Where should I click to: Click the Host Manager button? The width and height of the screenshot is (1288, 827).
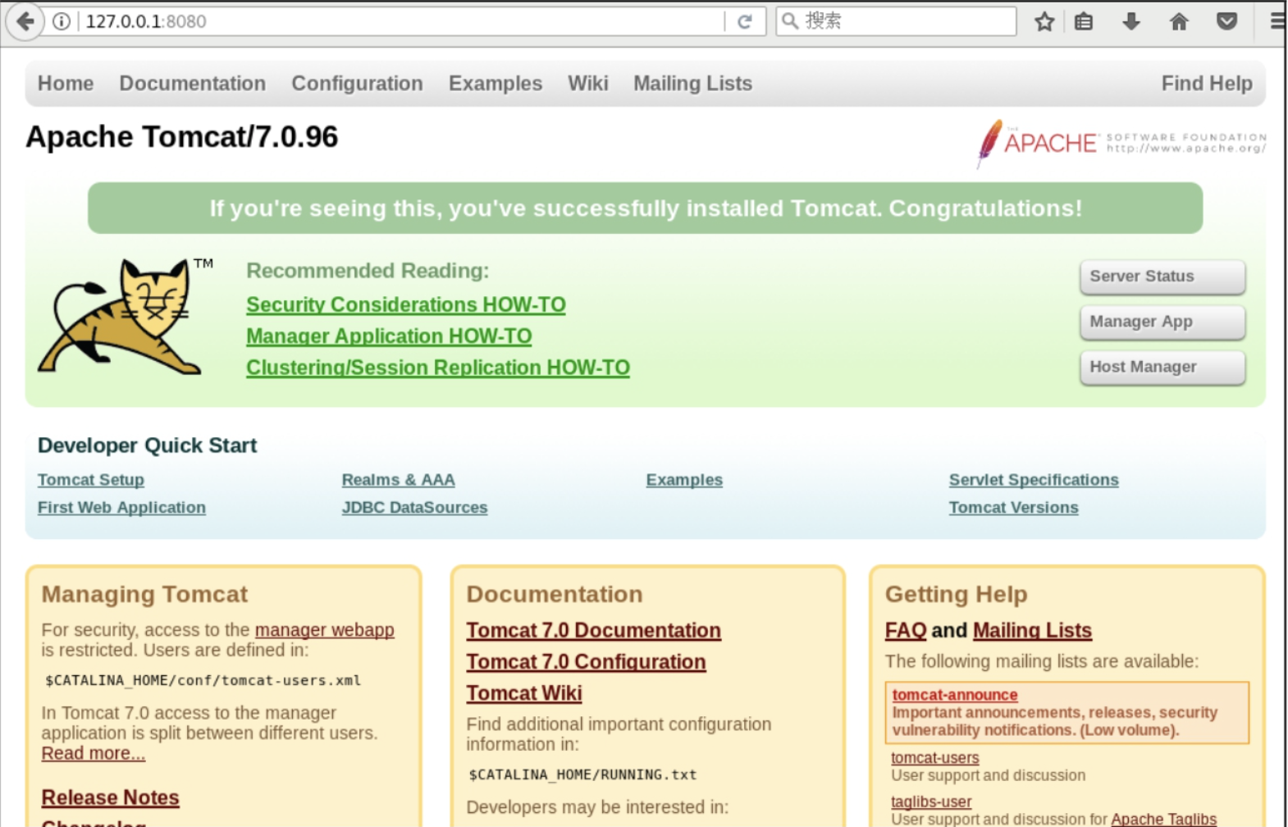pyautogui.click(x=1162, y=367)
